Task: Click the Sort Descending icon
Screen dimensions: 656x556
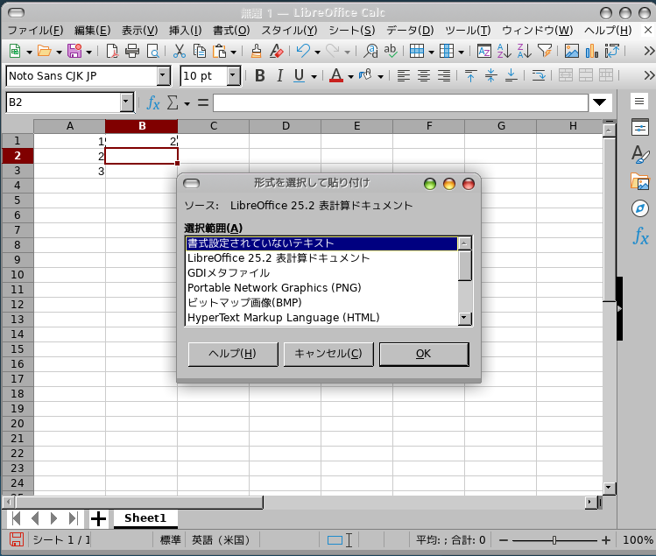Action: tap(525, 52)
